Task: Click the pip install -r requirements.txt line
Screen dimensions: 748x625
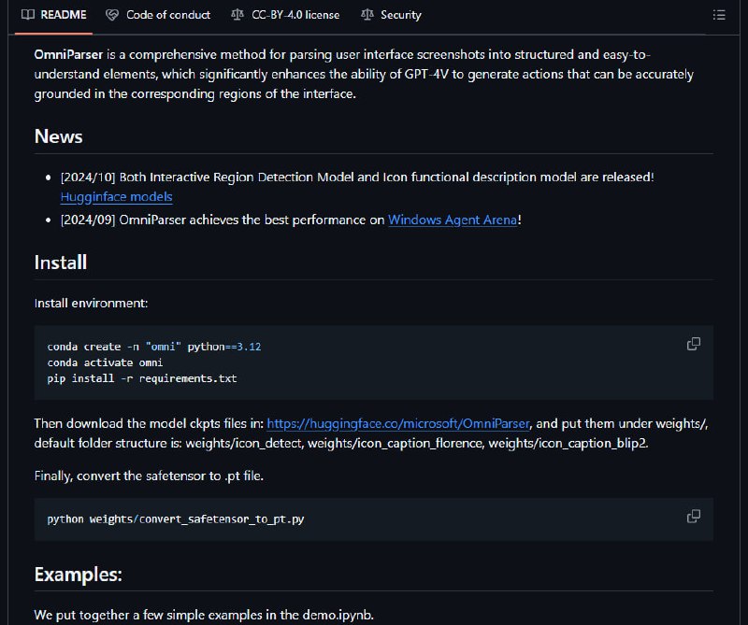Action: point(142,378)
